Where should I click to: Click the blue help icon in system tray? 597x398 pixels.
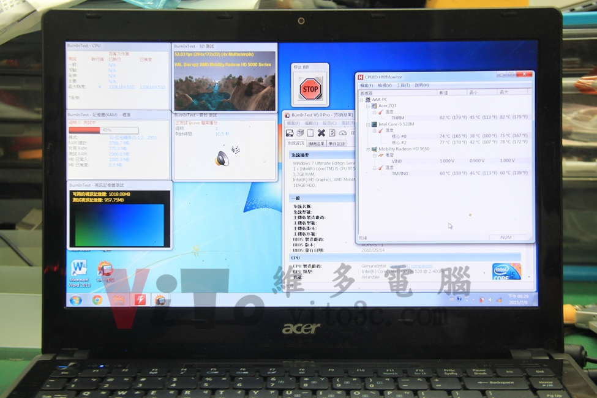pos(459,299)
